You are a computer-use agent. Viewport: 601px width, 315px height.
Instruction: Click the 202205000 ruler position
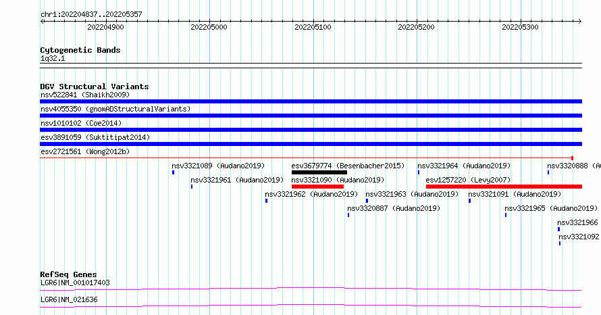pyautogui.click(x=209, y=27)
